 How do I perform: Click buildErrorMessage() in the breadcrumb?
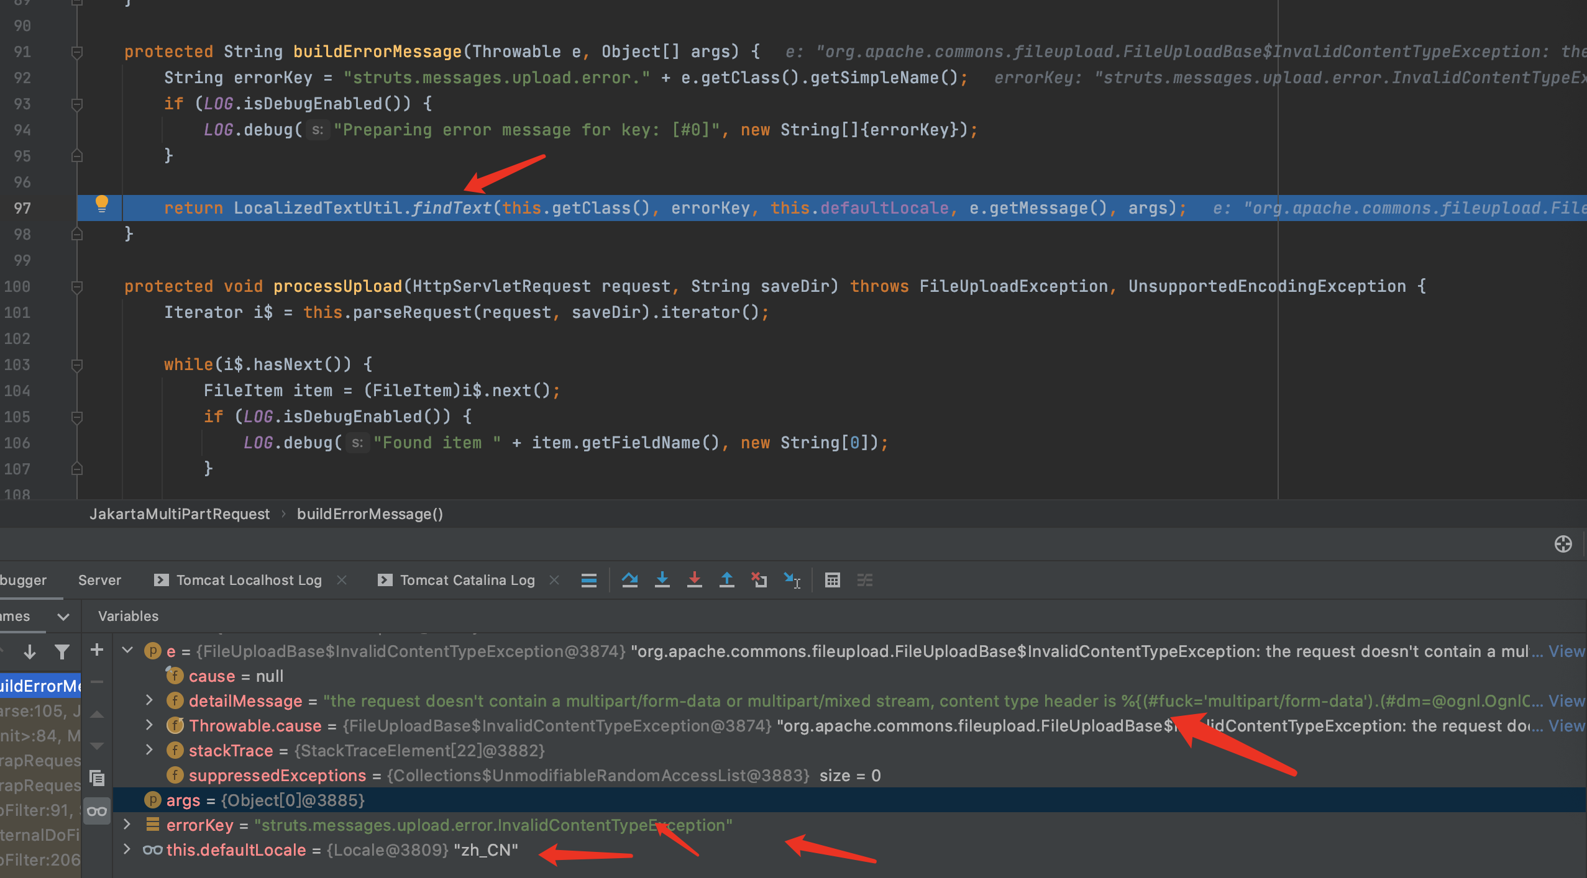pos(370,514)
